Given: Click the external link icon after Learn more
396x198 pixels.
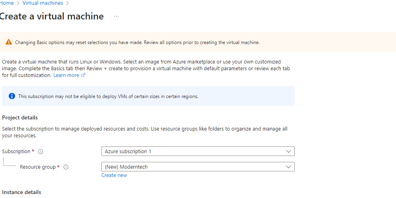Looking at the screenshot, I should (x=83, y=75).
